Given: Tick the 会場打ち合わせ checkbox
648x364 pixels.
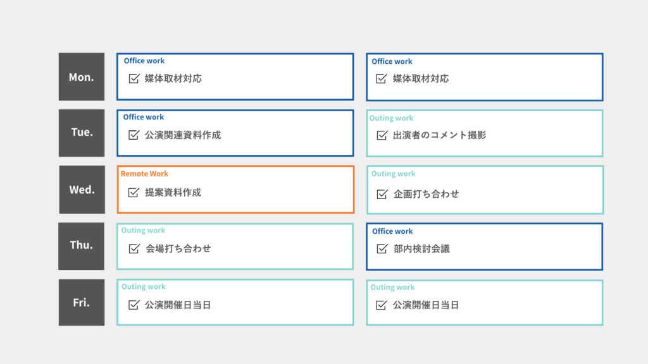Looking at the screenshot, I should coord(134,249).
